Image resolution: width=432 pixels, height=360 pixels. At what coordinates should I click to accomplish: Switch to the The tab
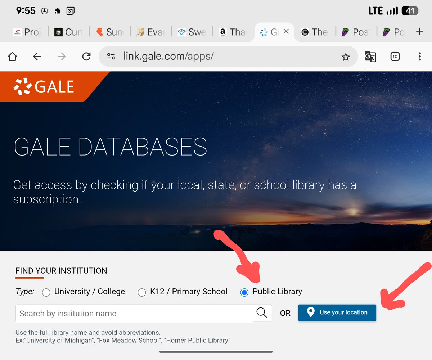pyautogui.click(x=315, y=32)
